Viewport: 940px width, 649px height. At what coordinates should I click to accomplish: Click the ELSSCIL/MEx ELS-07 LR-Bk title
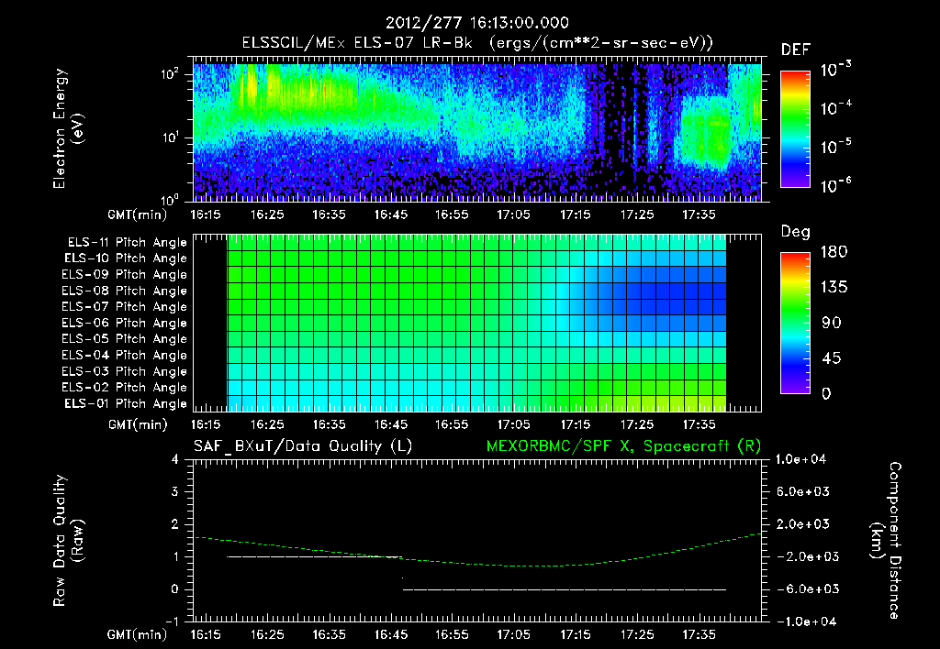coord(357,43)
